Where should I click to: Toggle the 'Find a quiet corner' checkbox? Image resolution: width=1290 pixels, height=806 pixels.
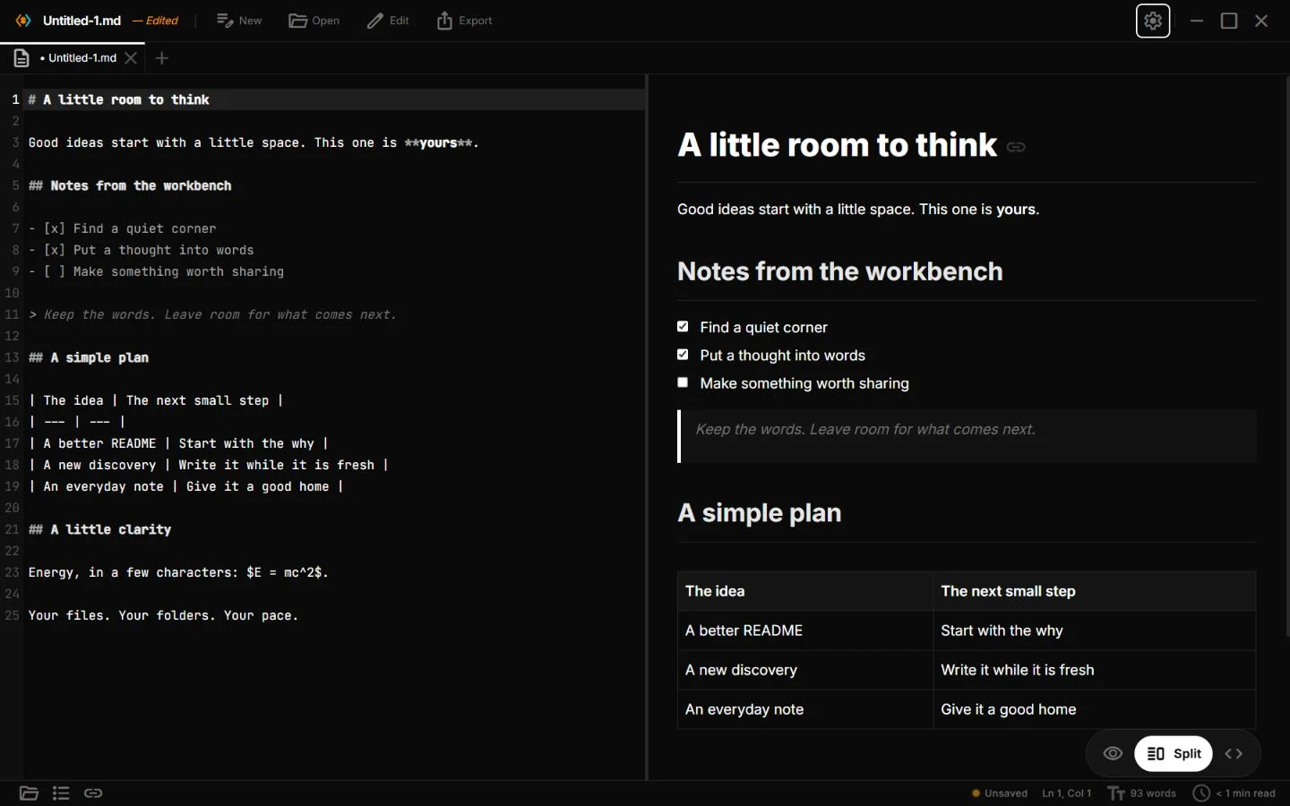[683, 327]
